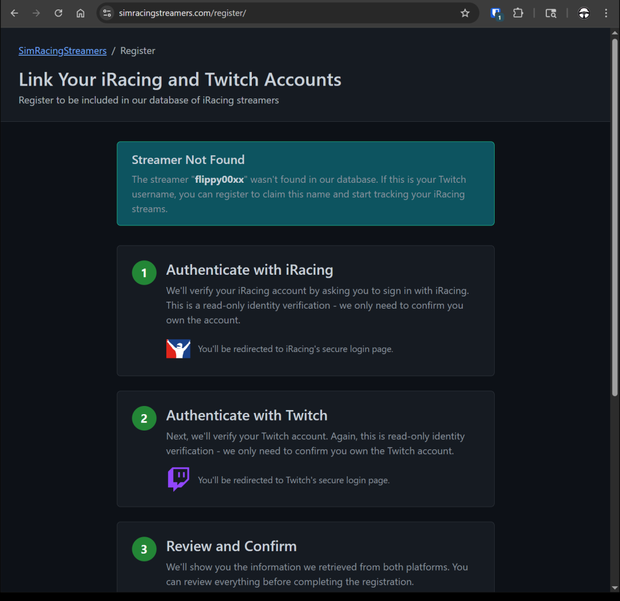Click the iRacing logo icon
This screenshot has height=601, width=620.
coord(179,349)
